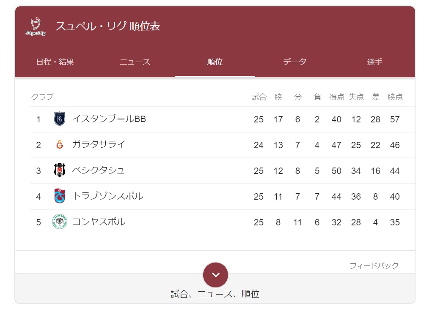
Task: Click the 試合、ニュース、順位 expand label
Action: pyautogui.click(x=215, y=294)
